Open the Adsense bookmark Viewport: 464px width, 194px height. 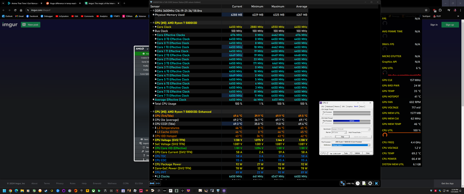(140, 16)
